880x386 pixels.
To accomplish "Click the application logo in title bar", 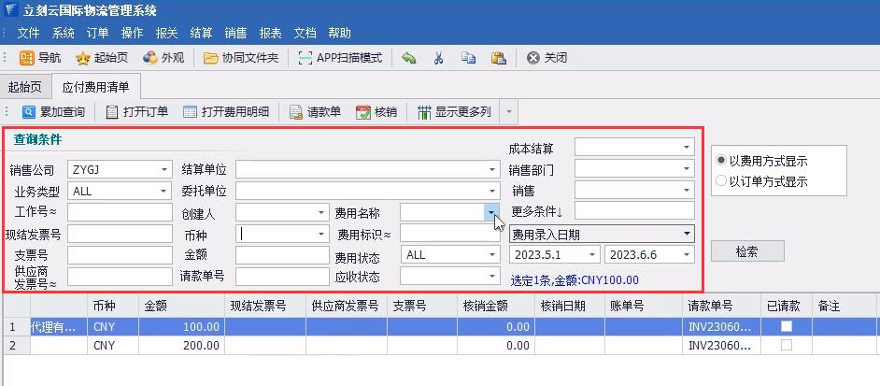I will click(10, 10).
